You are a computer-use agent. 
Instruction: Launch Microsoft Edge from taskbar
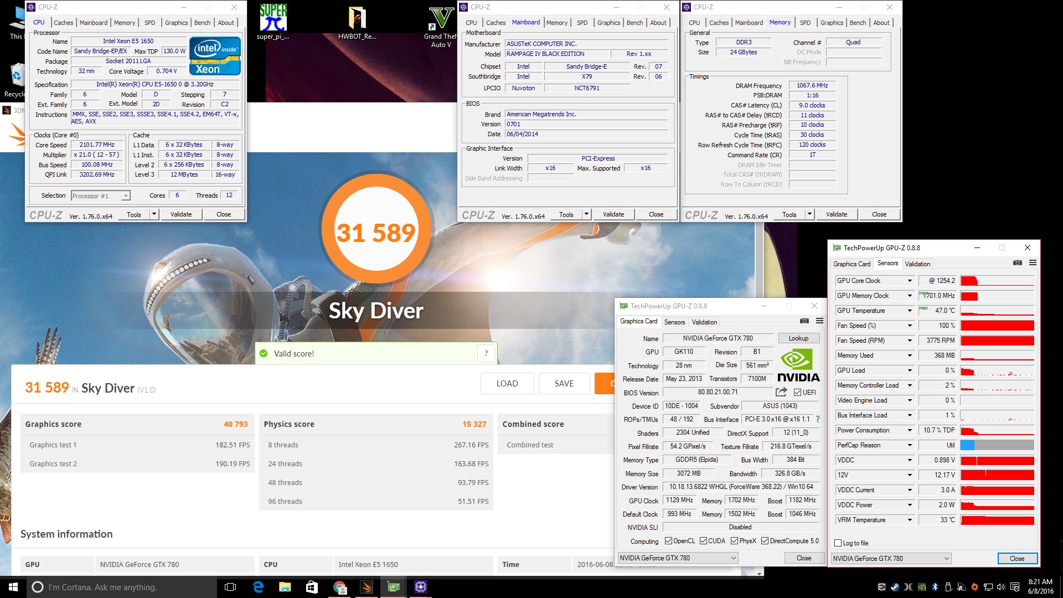258,587
